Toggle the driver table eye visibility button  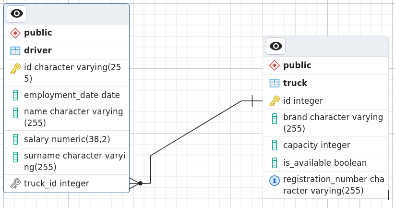tap(17, 14)
